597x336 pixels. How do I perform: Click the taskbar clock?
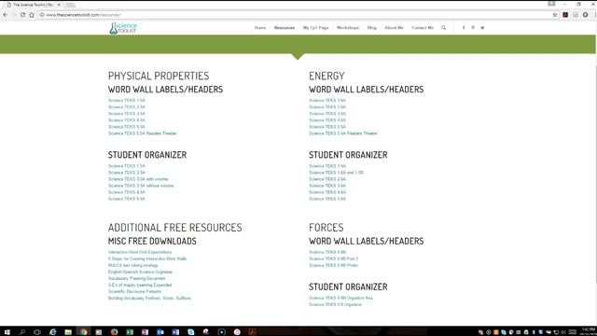point(588,331)
